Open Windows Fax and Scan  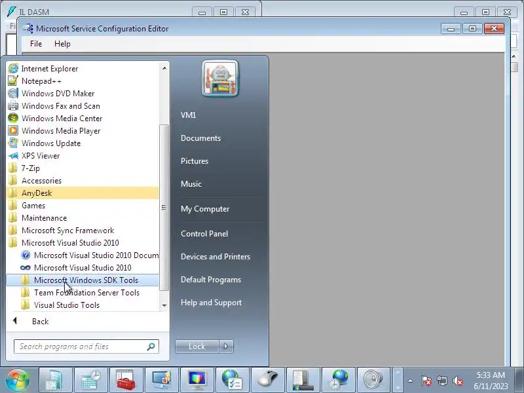tap(83, 106)
